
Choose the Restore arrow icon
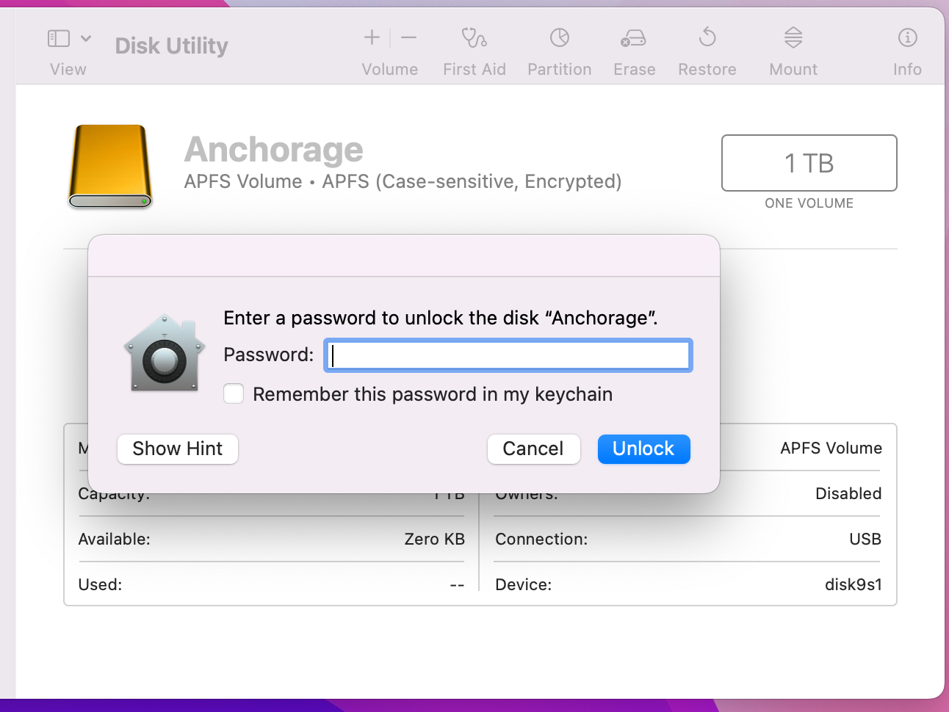(x=707, y=37)
